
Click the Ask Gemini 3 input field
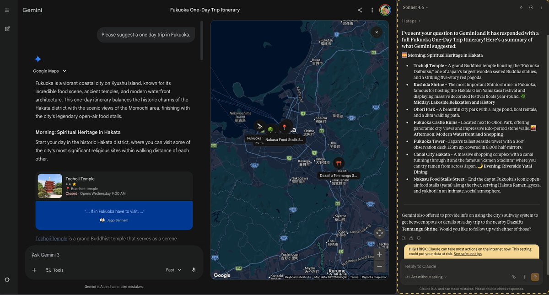114,255
